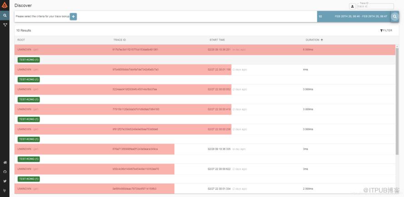404x197 pixels.
Task: Click TEST-KONG badge below the 22:30:00:418 trace
Action: tap(29, 119)
